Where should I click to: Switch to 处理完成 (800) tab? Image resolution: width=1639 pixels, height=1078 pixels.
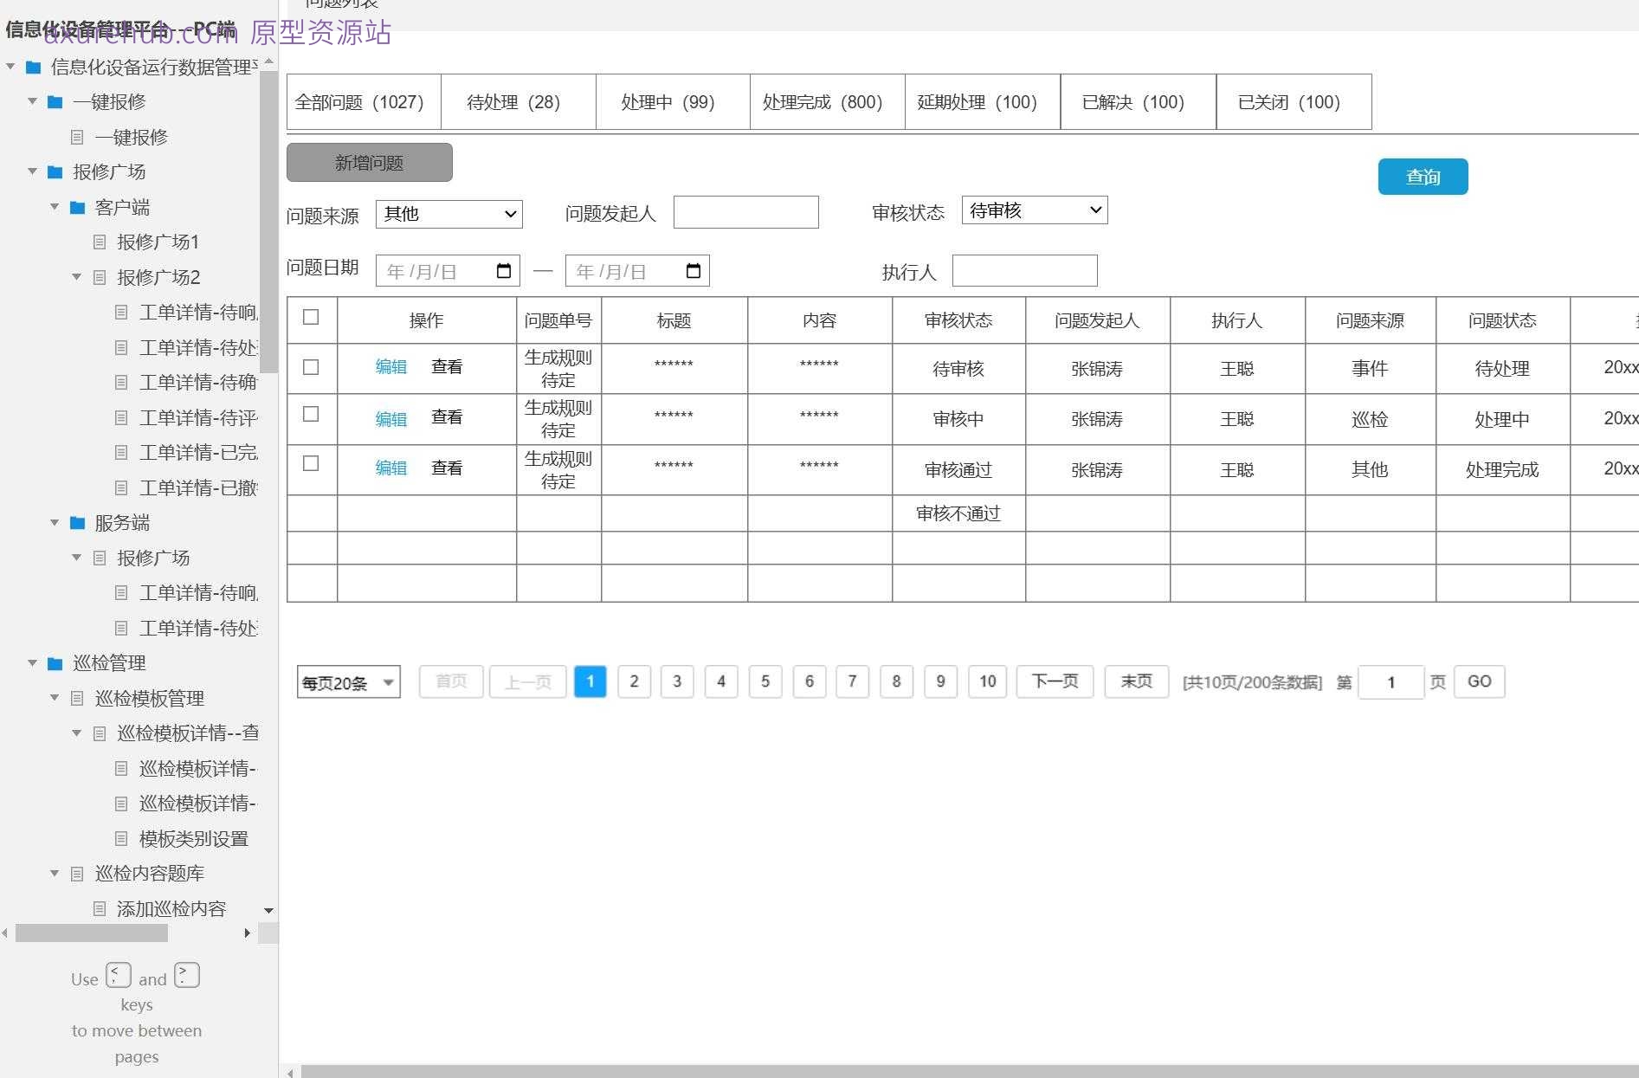(x=828, y=102)
